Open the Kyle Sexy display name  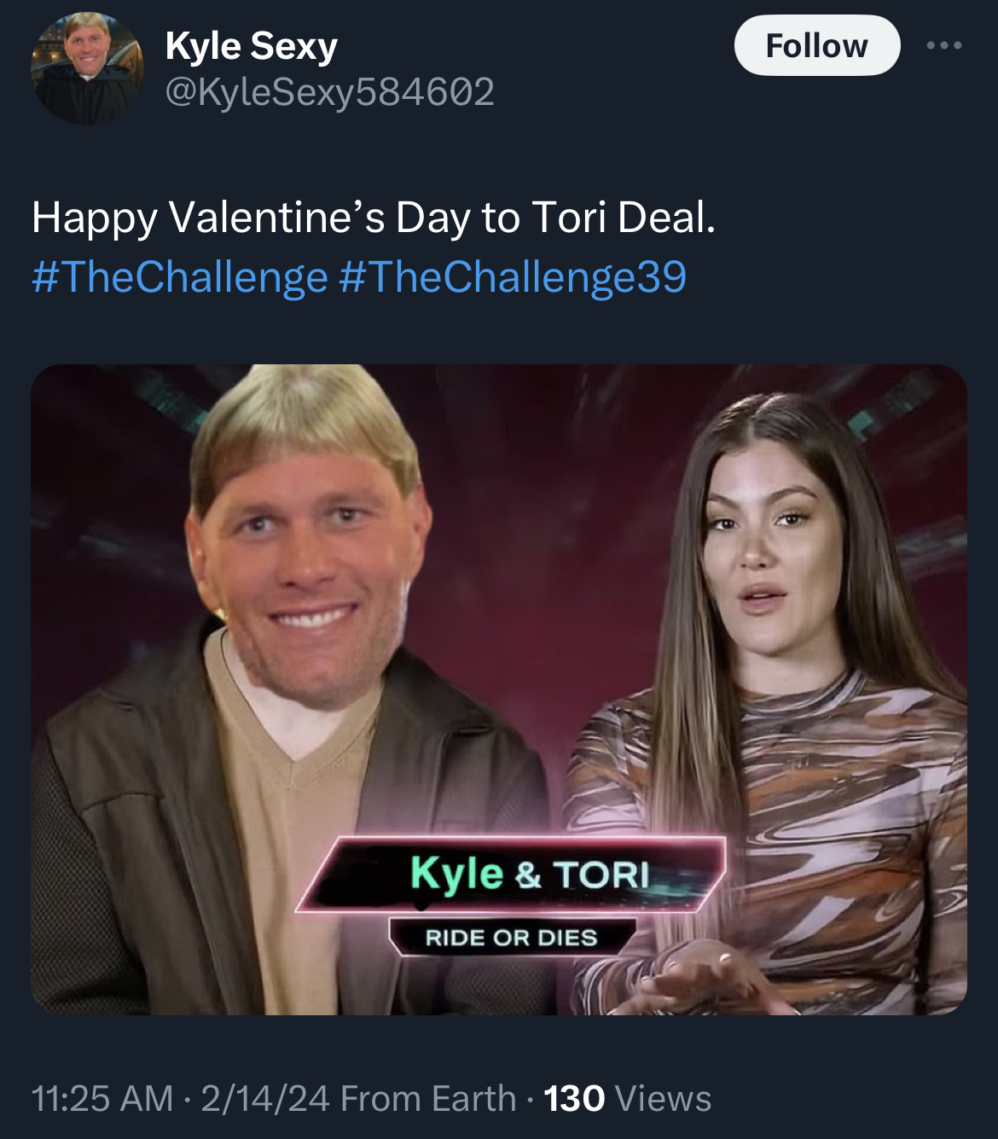pos(252,46)
